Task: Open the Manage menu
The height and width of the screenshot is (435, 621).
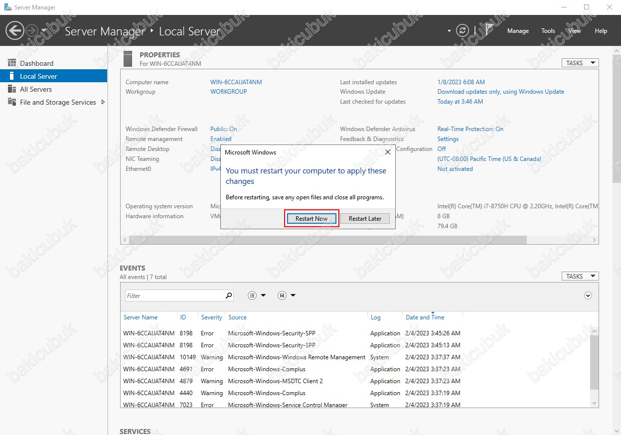Action: pos(518,31)
